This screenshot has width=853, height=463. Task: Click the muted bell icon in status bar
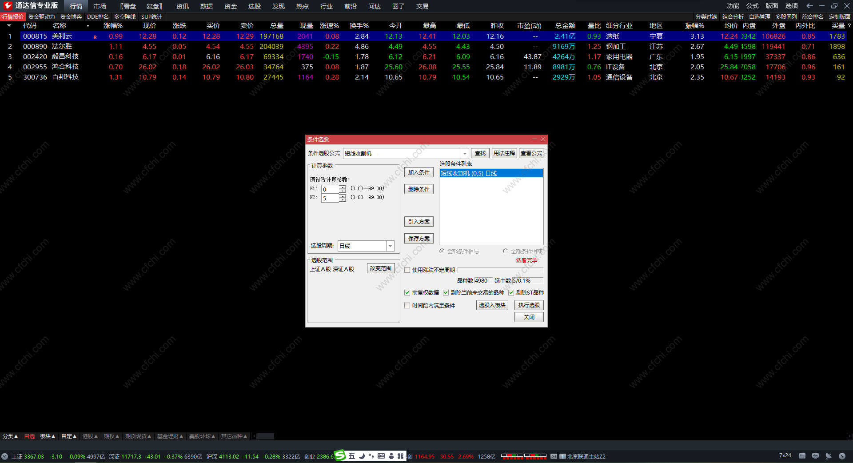829,456
